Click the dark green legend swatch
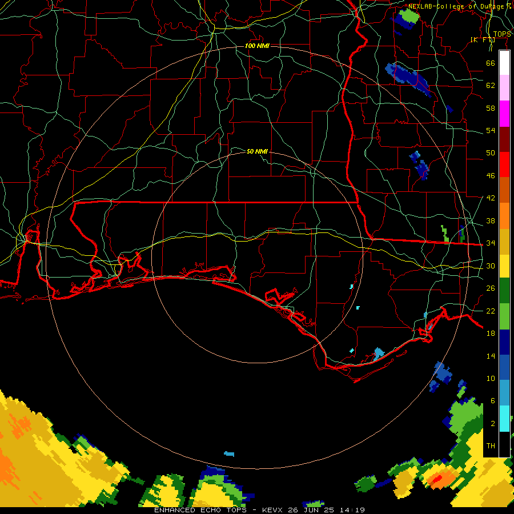This screenshot has width=514, height=514. point(504,291)
